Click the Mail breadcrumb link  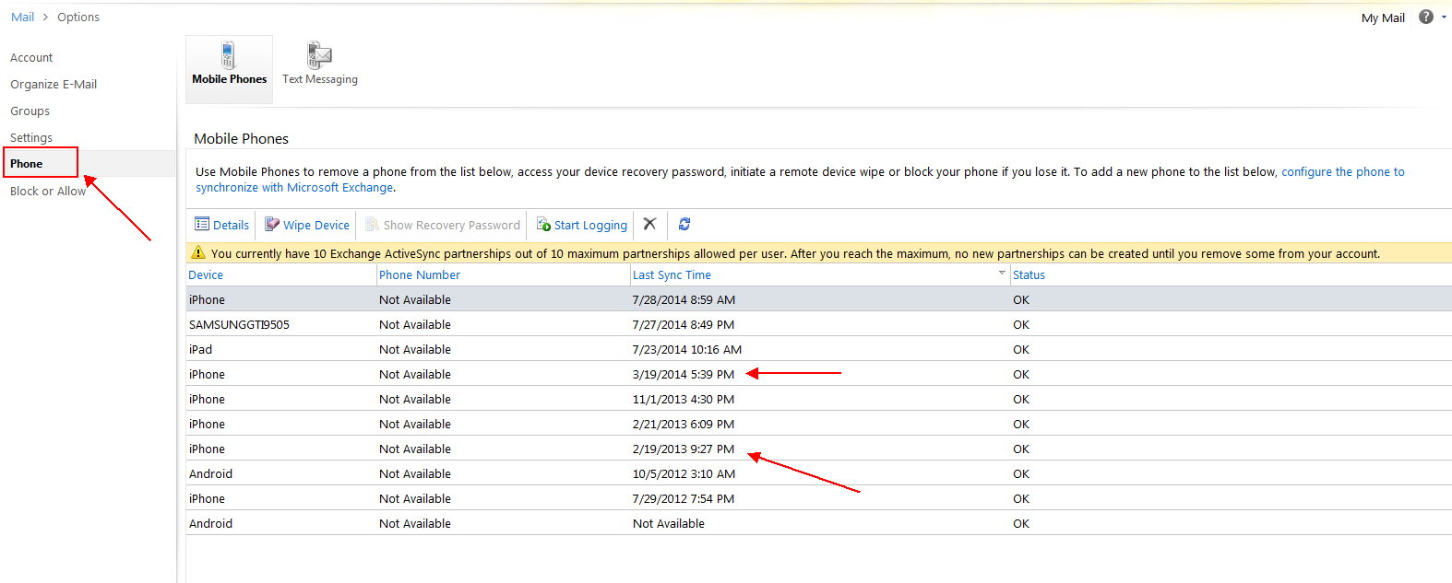(22, 17)
